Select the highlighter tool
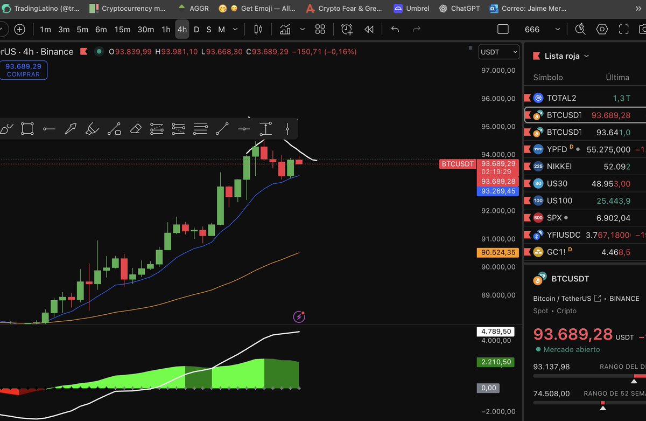The height and width of the screenshot is (421, 646). 92,129
